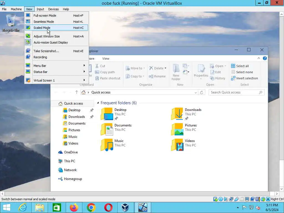The height and width of the screenshot is (213, 284).
Task: Collapse Frequent folders group
Action: pos(98,103)
